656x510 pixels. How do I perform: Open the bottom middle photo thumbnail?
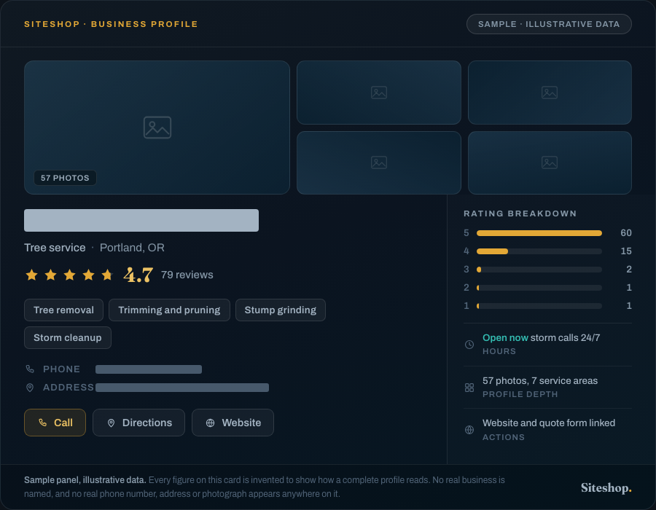coord(379,162)
